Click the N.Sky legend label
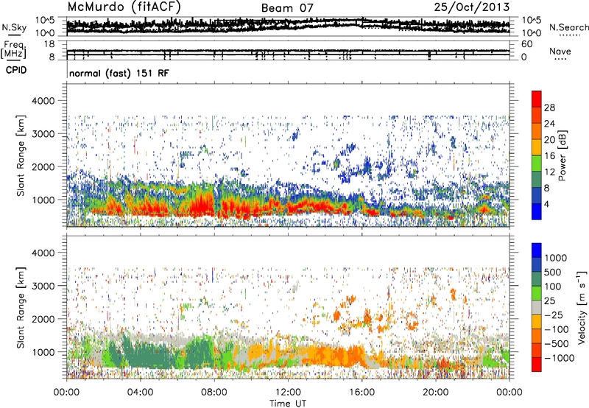 14,28
